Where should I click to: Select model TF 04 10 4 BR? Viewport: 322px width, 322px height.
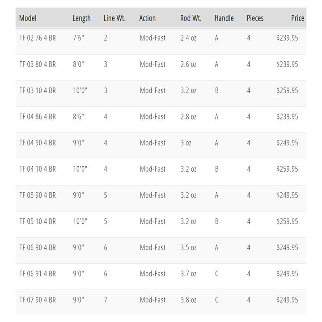pos(38,169)
